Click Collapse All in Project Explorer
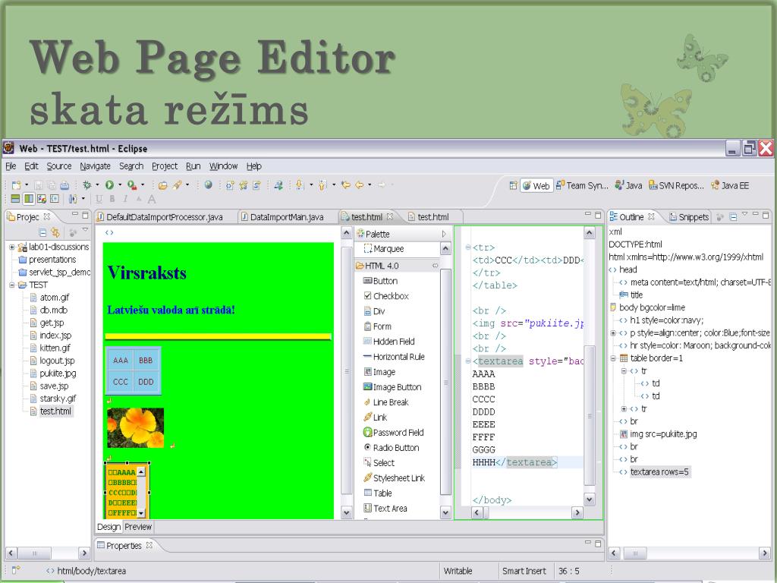 pos(42,232)
